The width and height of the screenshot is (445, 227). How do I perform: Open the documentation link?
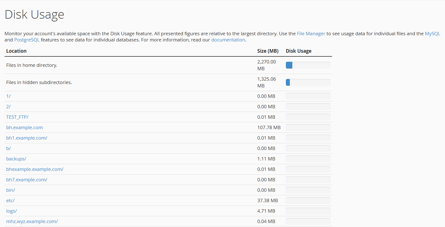228,40
